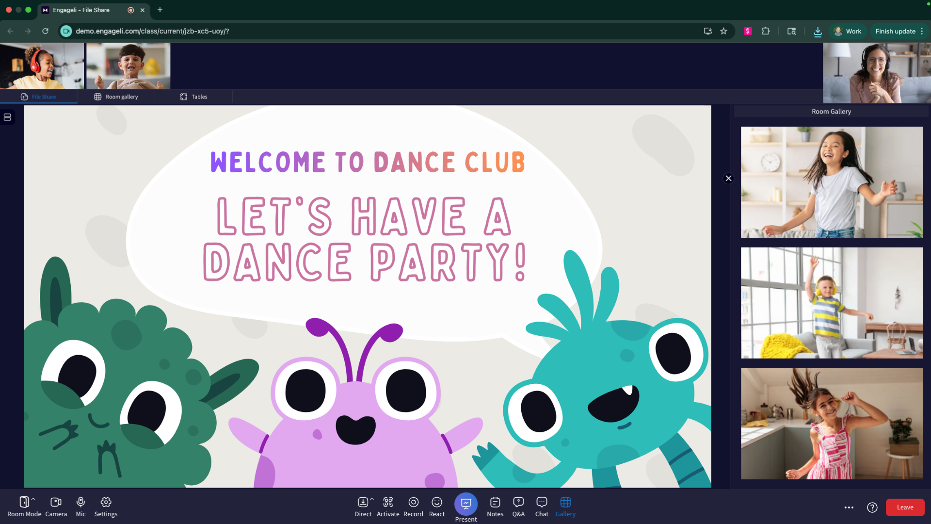Turn off the camera
The width and height of the screenshot is (931, 524).
56,505
